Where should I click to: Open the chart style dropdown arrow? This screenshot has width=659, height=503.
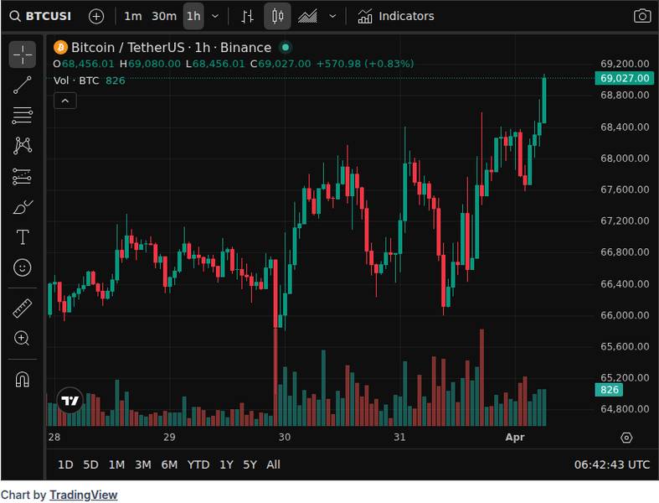click(332, 17)
